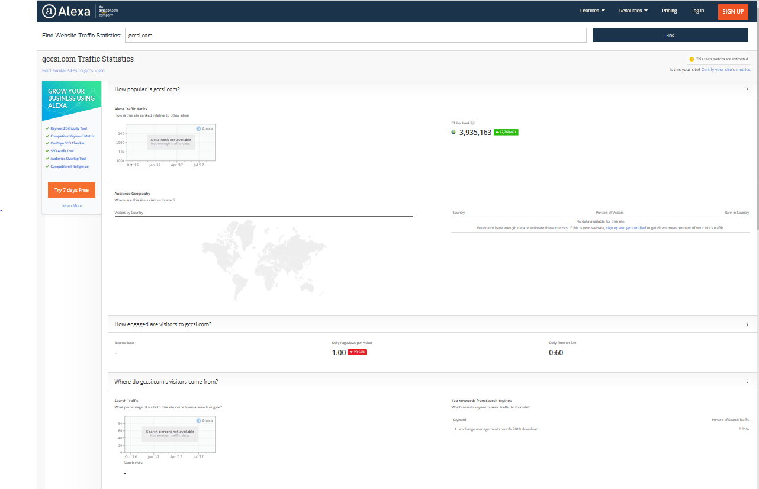Click the orange SIGN UP button
The height and width of the screenshot is (489, 759).
click(733, 11)
